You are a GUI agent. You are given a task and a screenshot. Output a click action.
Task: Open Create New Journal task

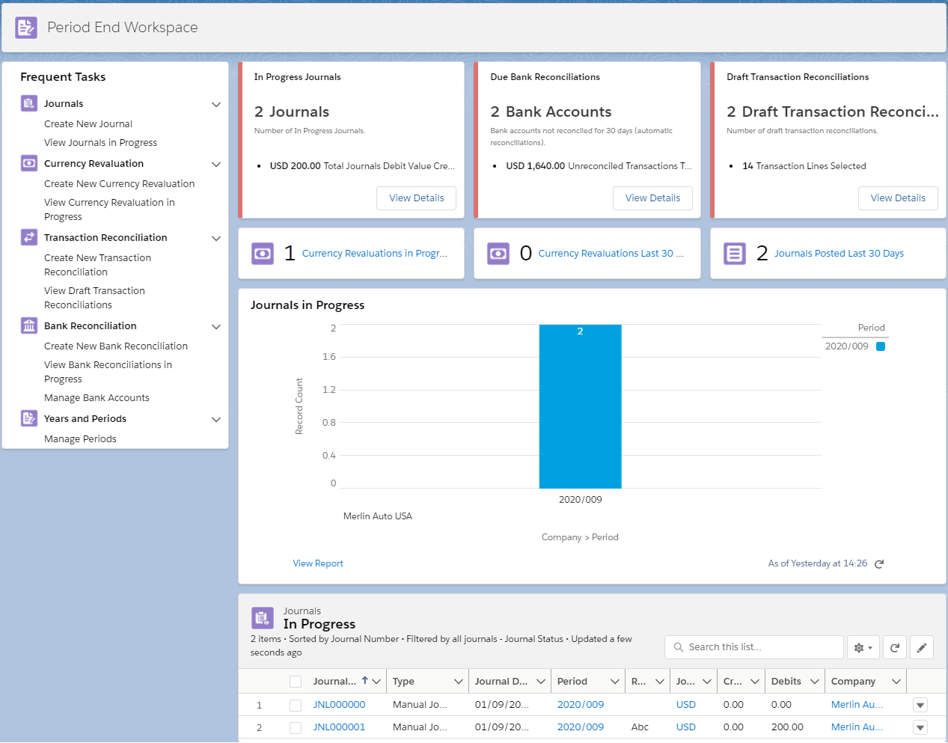pyautogui.click(x=88, y=124)
